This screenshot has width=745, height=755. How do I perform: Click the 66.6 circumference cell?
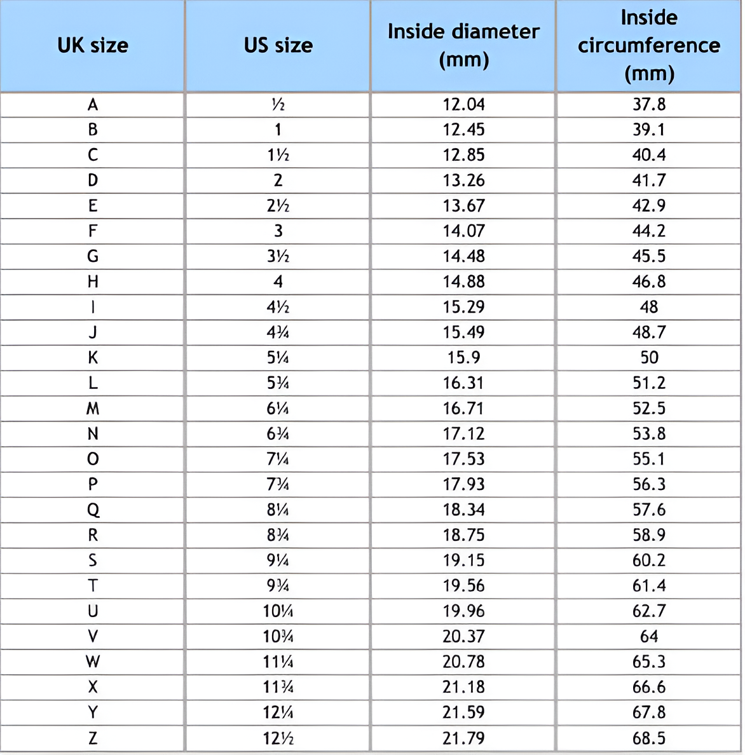[x=649, y=687]
